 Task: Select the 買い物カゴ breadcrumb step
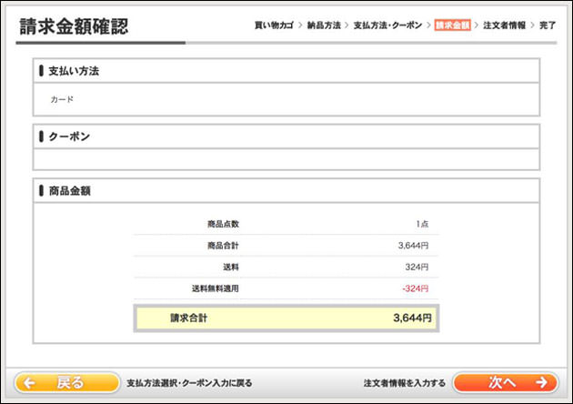274,25
